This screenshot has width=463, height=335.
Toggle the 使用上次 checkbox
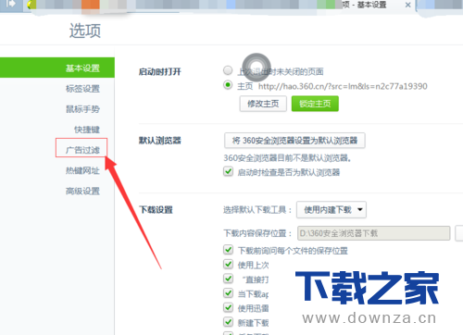228,264
